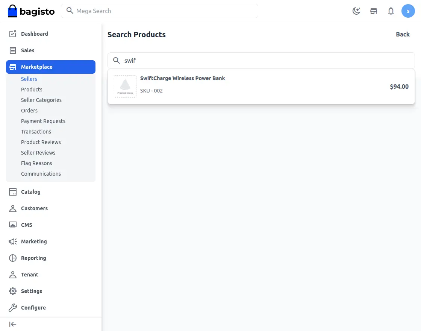Image resolution: width=421 pixels, height=331 pixels.
Task: Click the bagisto logo
Action: (x=31, y=11)
